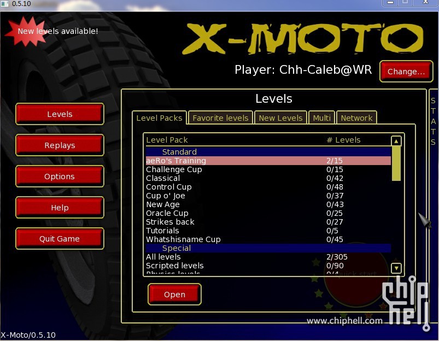Select the Oracle Cup pack
Screen dimensions: 439x341
click(x=268, y=213)
